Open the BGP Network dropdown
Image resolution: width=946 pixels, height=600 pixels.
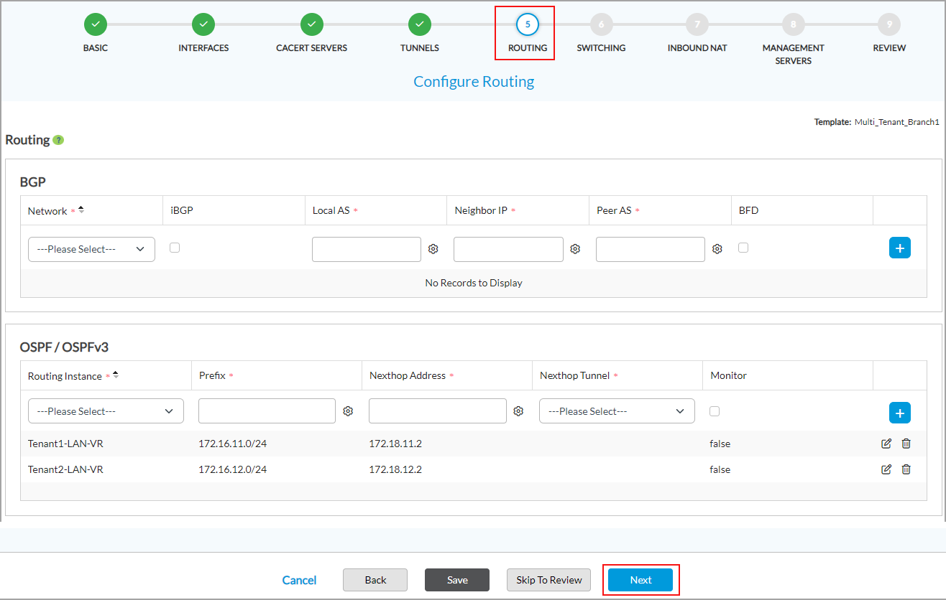[91, 249]
